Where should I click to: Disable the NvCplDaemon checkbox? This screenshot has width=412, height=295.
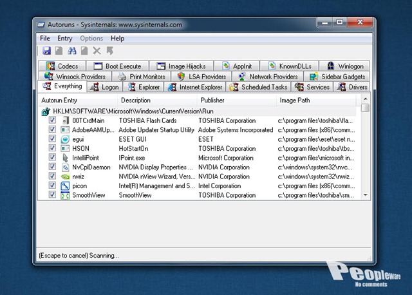pyautogui.click(x=52, y=166)
